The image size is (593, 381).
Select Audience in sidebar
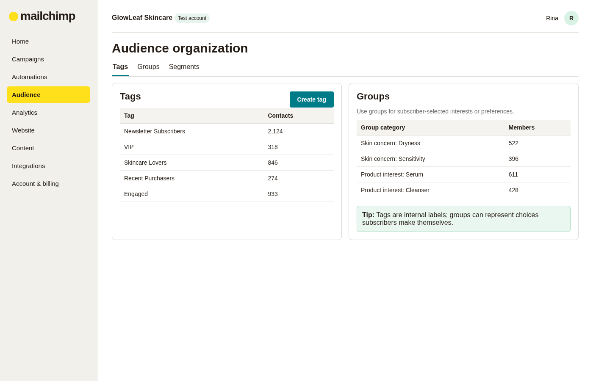48,95
